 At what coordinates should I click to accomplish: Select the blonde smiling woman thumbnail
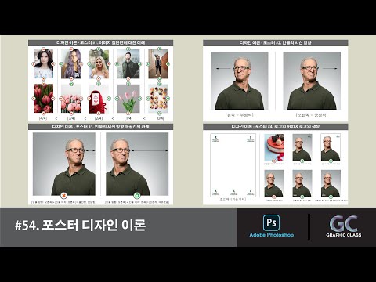99,64
